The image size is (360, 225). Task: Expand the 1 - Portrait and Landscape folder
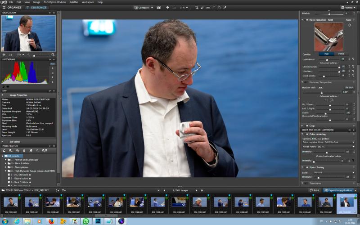pos(5,160)
